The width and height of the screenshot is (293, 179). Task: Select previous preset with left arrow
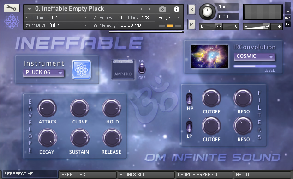[x=141, y=9]
